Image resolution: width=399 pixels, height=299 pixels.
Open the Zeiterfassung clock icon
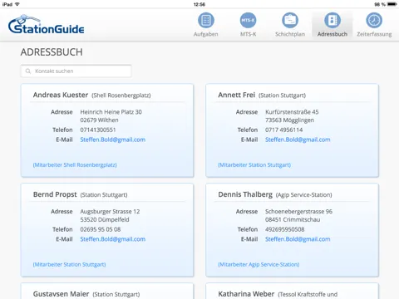click(374, 20)
